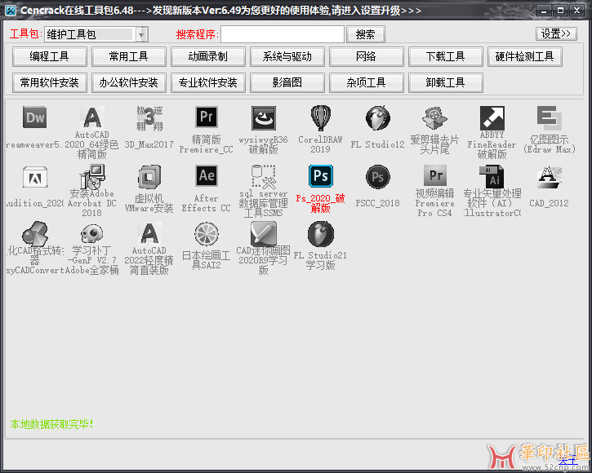Launch 亿图图示 Edraw Max icon
This screenshot has width=592, height=473.
(549, 117)
